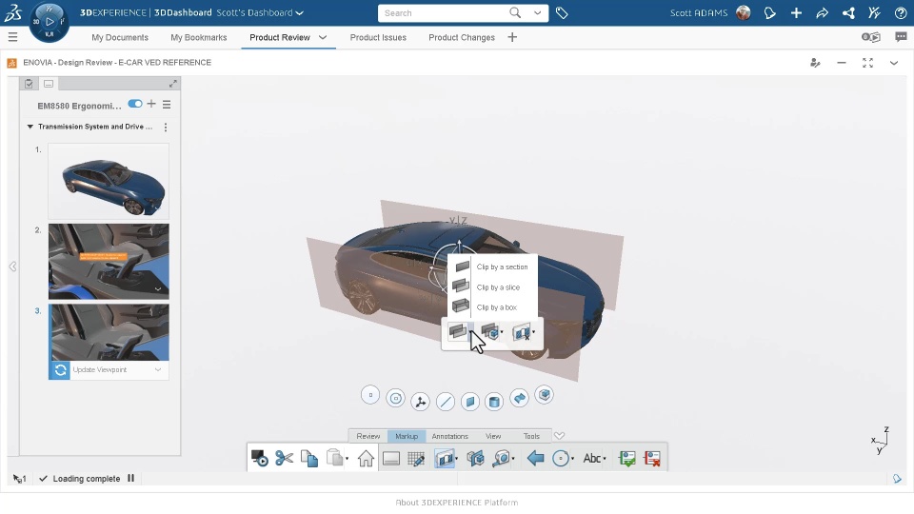914x514 pixels.
Task: Open the clip tool dropdown arrow in popup
Action: 471,331
